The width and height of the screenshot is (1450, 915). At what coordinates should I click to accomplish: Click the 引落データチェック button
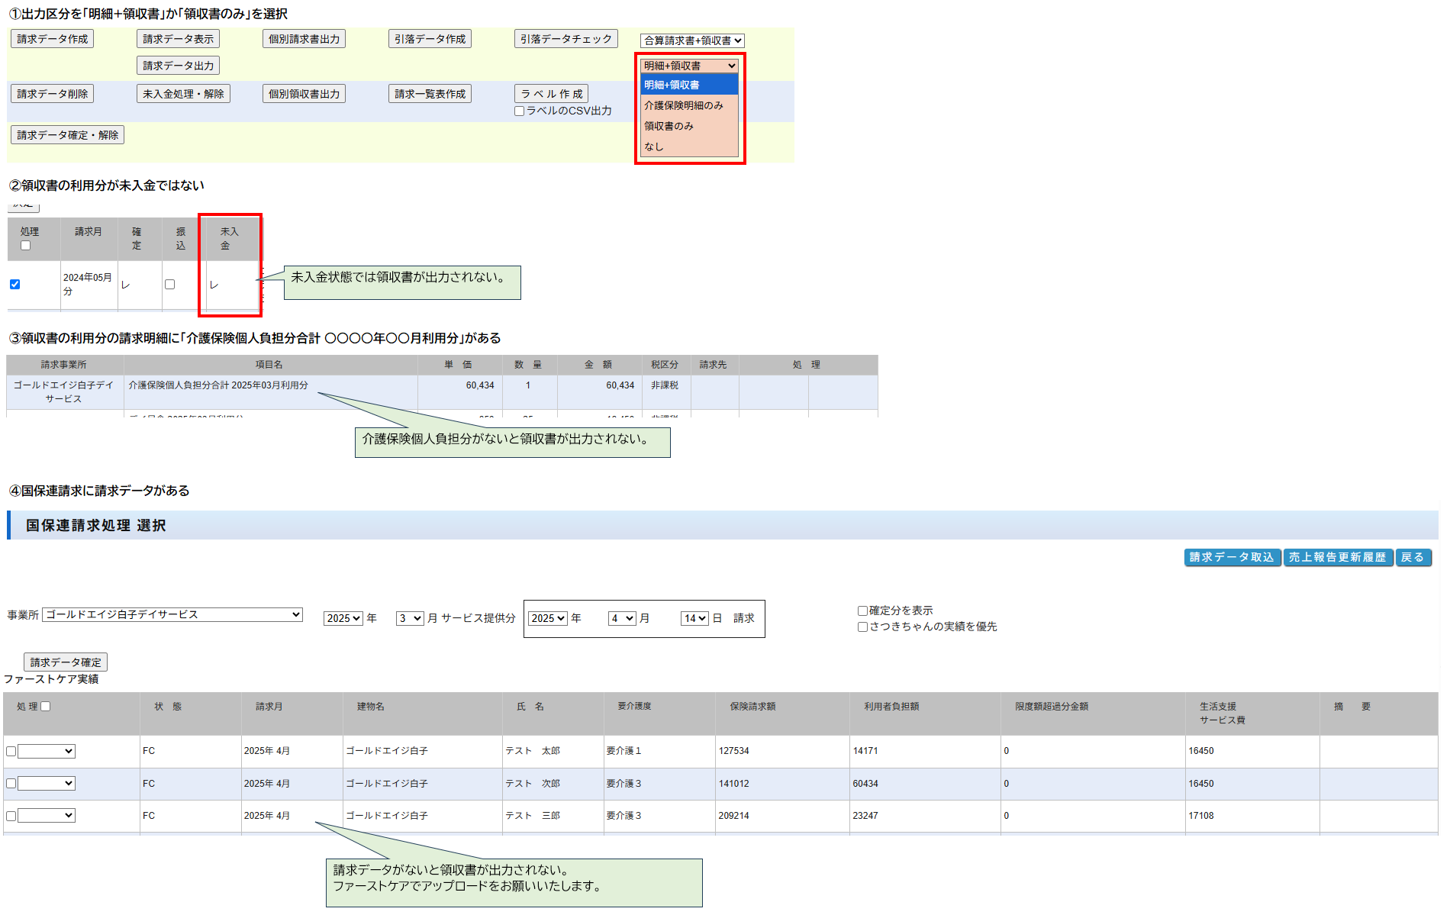(x=565, y=39)
